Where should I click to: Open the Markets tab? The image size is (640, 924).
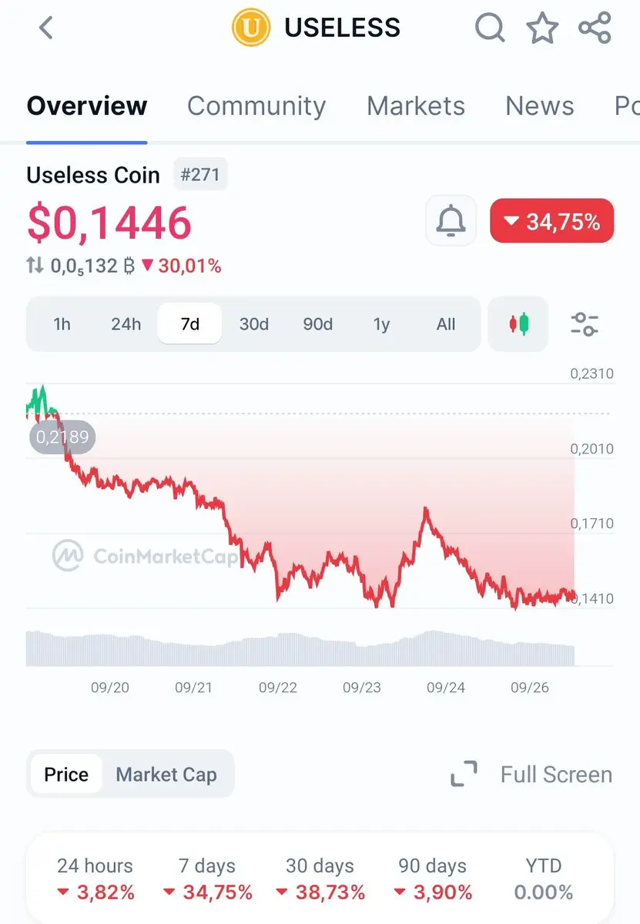[x=416, y=105]
